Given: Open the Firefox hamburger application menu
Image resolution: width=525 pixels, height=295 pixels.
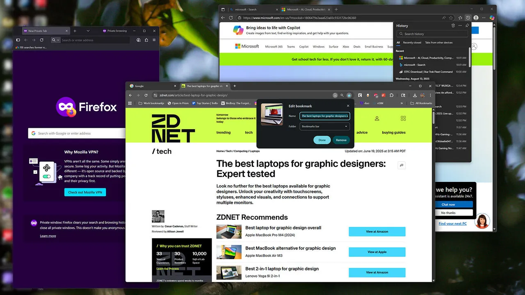Looking at the screenshot, I should click(154, 40).
